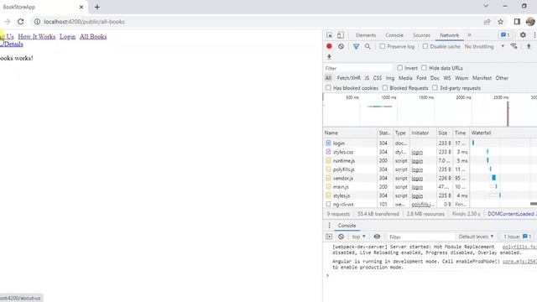Click polyfills.js initiator link in ng-cli-ws row
The width and height of the screenshot is (537, 302).
[423, 205]
